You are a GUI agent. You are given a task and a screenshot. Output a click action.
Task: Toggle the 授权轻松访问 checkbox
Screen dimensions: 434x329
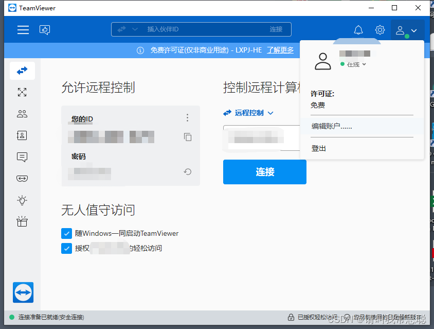pyautogui.click(x=66, y=248)
